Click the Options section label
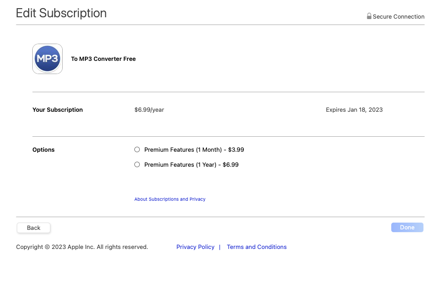443x298 pixels. (x=43, y=149)
